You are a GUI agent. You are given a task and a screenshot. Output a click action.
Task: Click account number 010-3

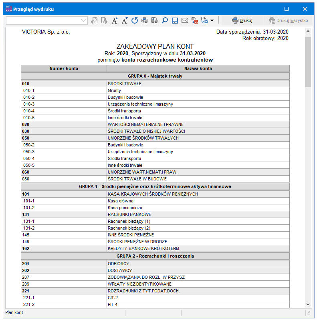point(29,104)
